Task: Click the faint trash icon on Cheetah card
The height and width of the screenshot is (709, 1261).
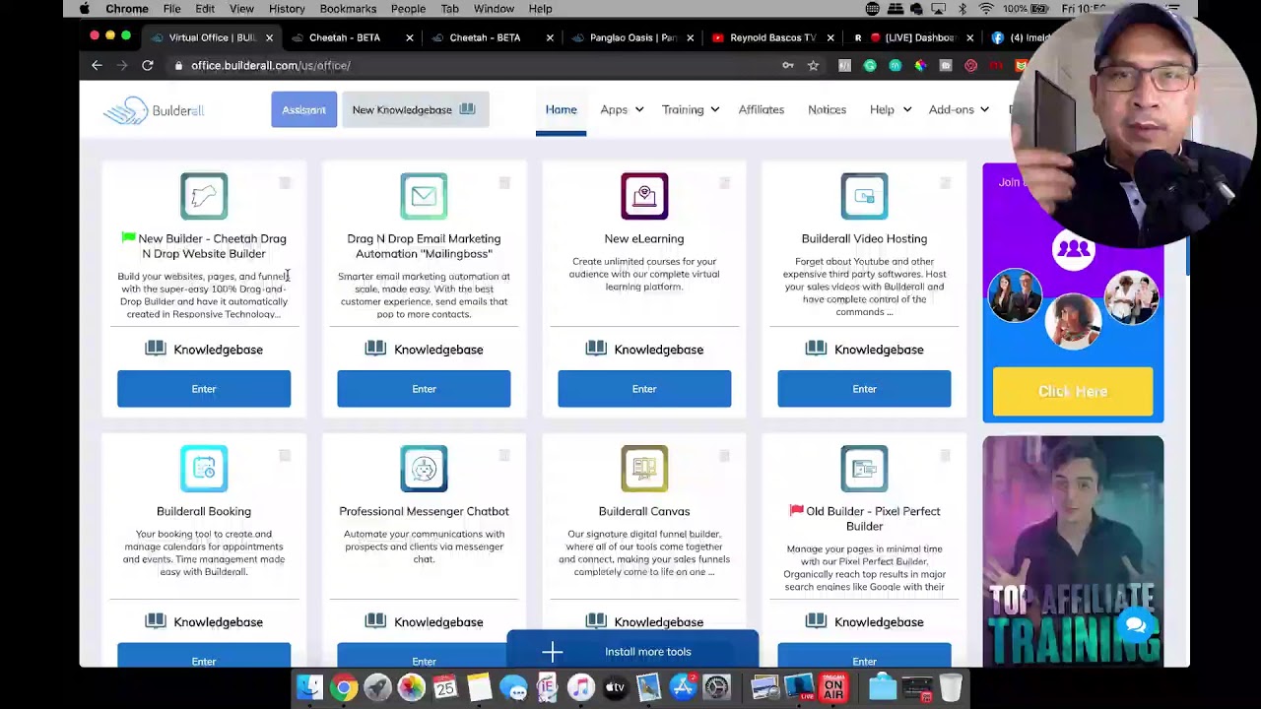Action: tap(285, 183)
